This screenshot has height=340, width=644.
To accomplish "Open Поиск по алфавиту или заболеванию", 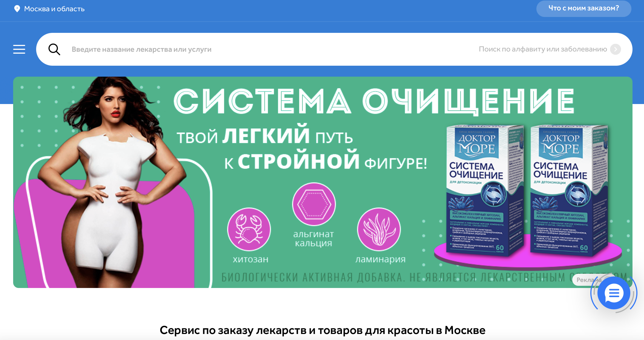I will pos(543,49).
